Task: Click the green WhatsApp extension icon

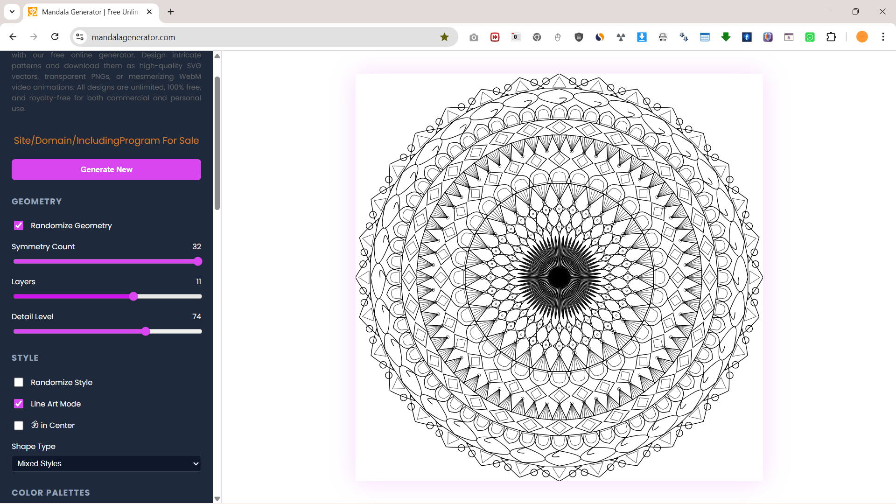Action: click(810, 37)
